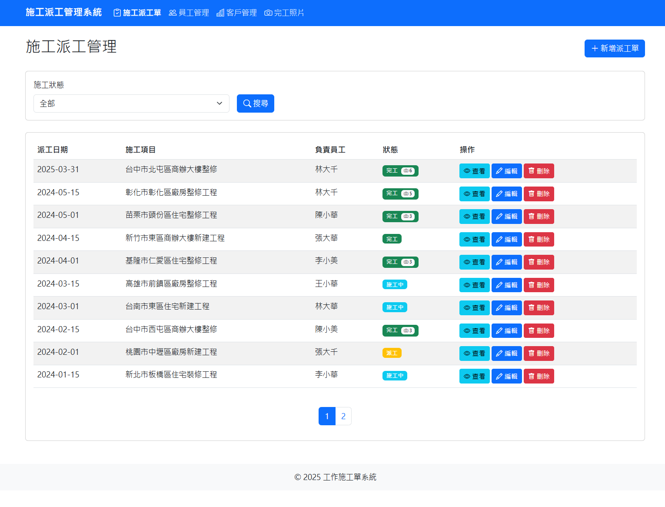The width and height of the screenshot is (665, 507).
Task: Click the camera badge showing 6 photos
Action: click(x=407, y=170)
